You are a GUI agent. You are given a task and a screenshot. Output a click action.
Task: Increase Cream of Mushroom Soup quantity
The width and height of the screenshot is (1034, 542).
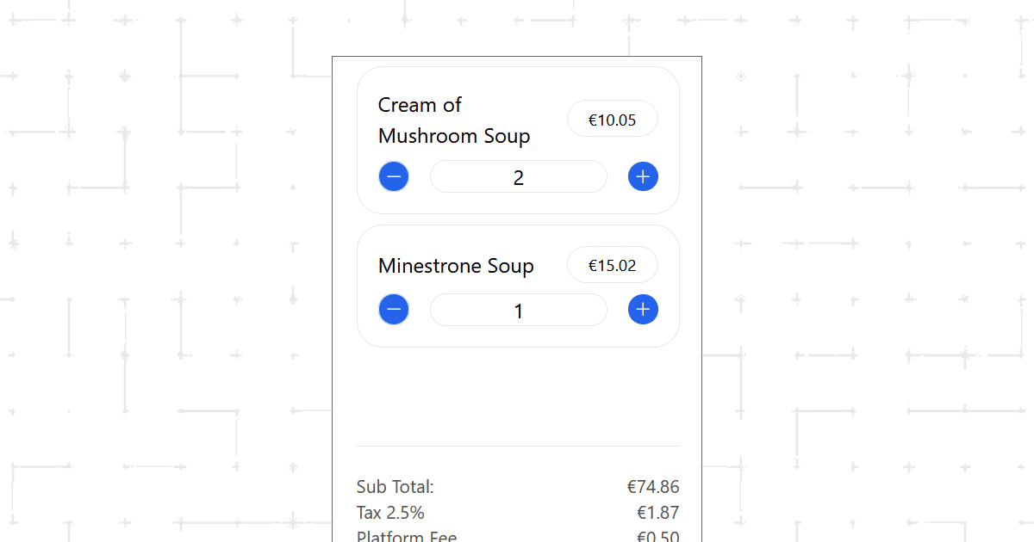coord(643,176)
